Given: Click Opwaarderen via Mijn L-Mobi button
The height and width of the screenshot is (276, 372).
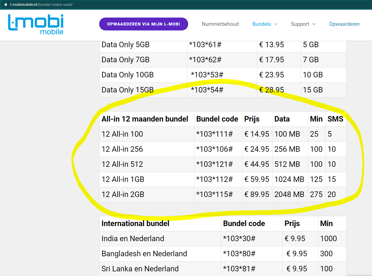Looking at the screenshot, I should pos(144,24).
